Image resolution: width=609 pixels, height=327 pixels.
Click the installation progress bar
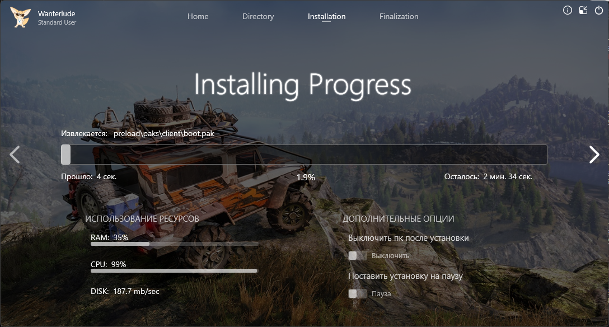click(304, 155)
